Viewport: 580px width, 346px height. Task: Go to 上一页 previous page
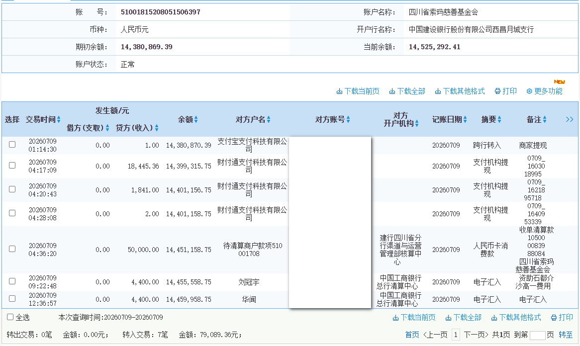[435, 335]
